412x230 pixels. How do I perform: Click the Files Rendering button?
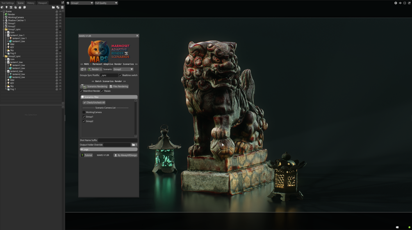coord(119,86)
